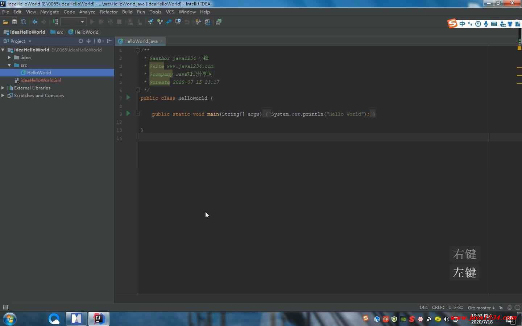Image resolution: width=522 pixels, height=326 pixels.
Task: Click the Build project binary icon
Action: pyautogui.click(x=55, y=22)
